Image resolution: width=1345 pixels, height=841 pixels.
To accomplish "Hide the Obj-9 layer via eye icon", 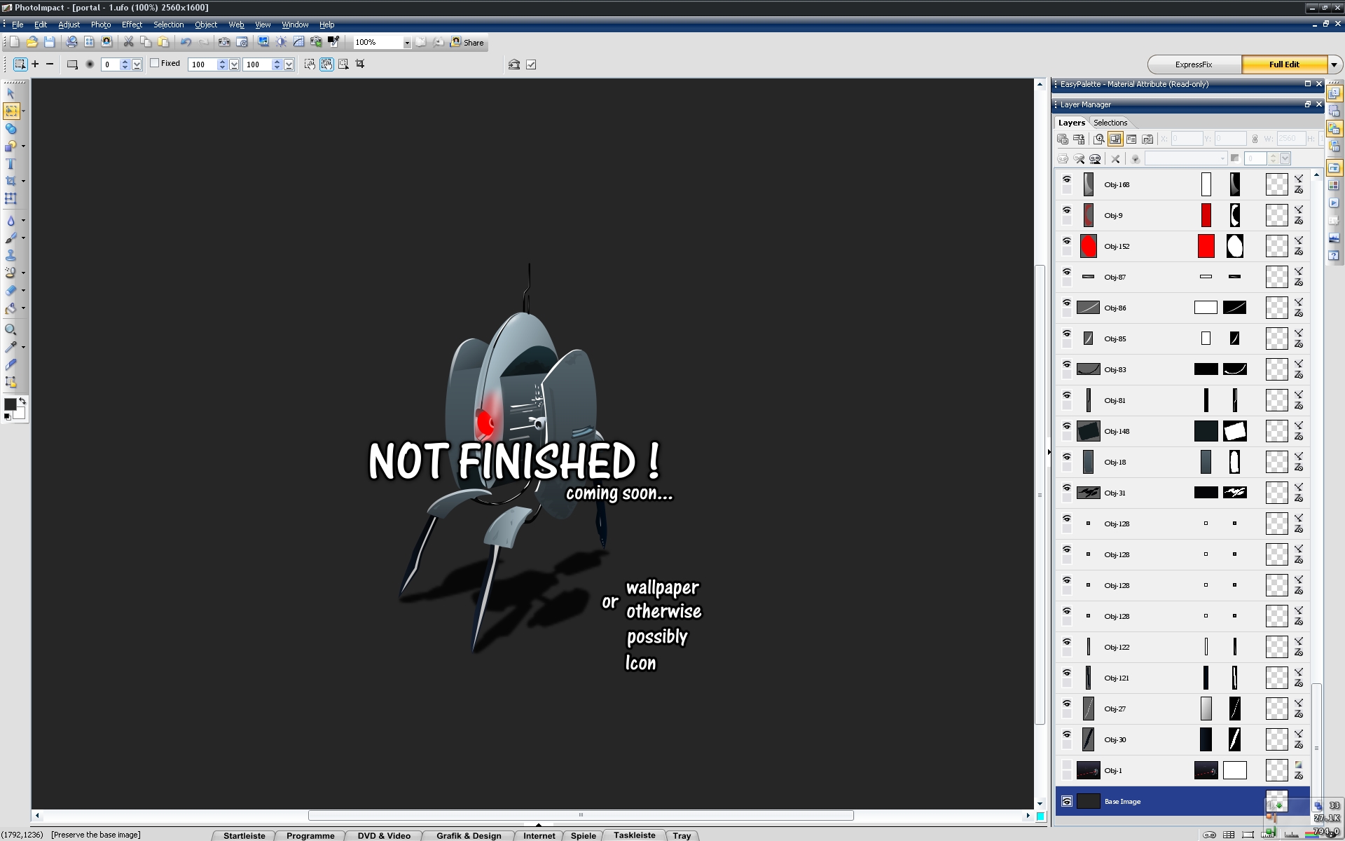I will (1067, 210).
